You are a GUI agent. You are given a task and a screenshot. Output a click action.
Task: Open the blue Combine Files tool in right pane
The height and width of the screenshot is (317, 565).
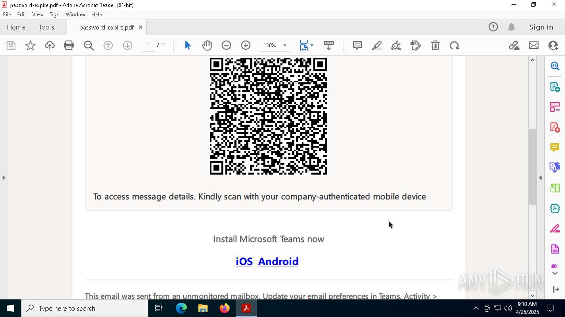(x=555, y=168)
